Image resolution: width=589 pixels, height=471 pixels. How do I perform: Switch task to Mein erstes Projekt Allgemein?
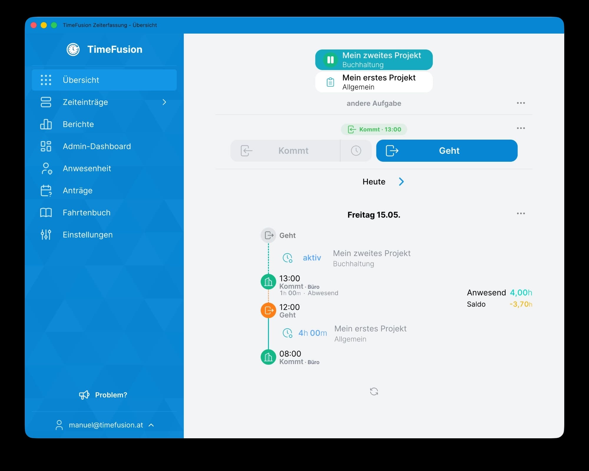[374, 82]
